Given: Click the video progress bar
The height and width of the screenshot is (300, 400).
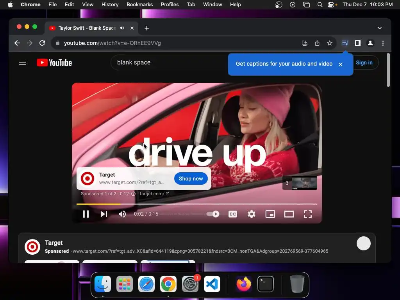Looking at the screenshot, I should 197,204.
